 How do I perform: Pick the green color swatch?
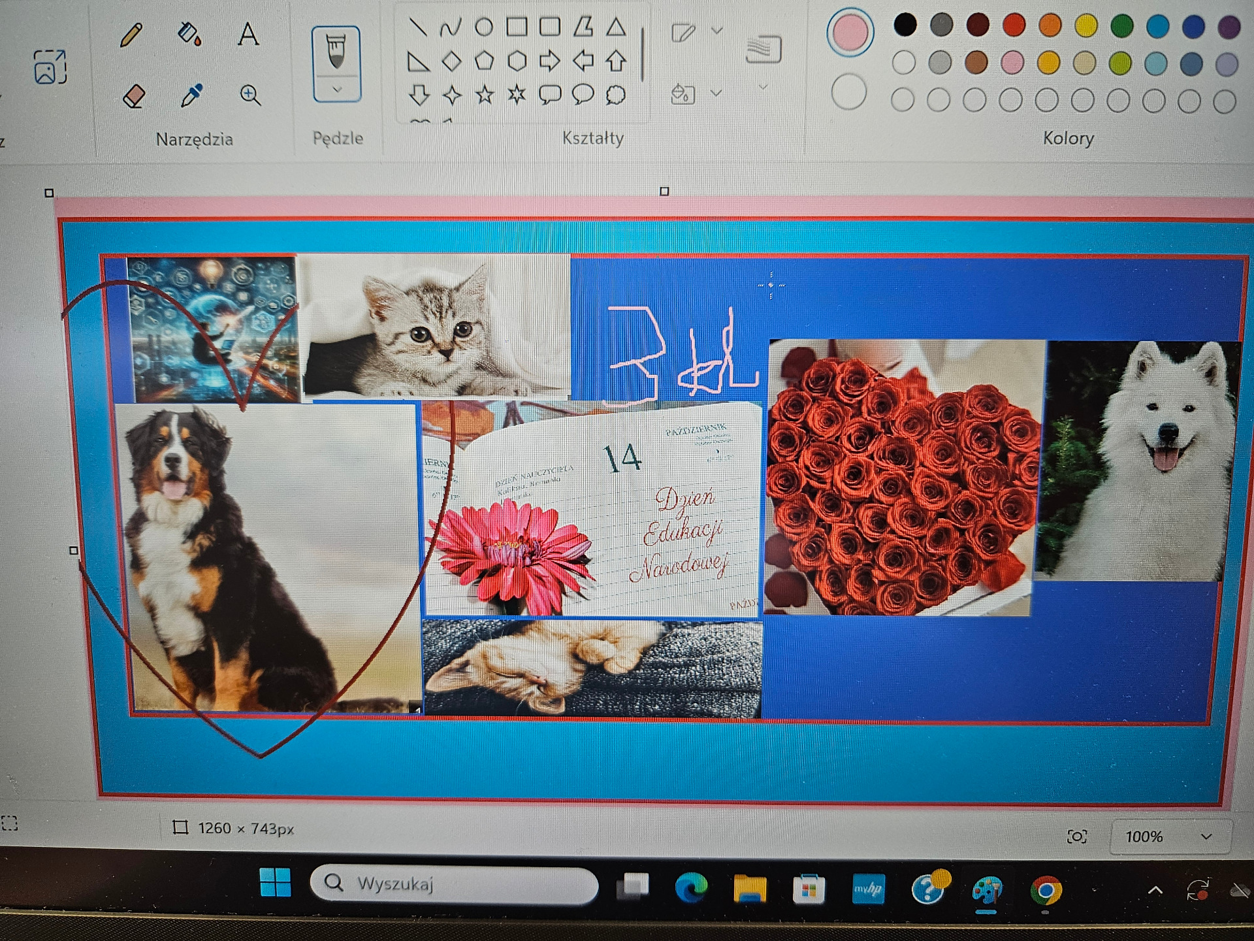1122,25
